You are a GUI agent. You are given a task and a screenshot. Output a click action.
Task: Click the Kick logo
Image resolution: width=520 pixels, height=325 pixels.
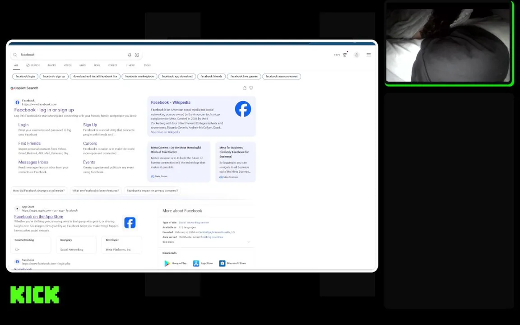click(x=34, y=295)
